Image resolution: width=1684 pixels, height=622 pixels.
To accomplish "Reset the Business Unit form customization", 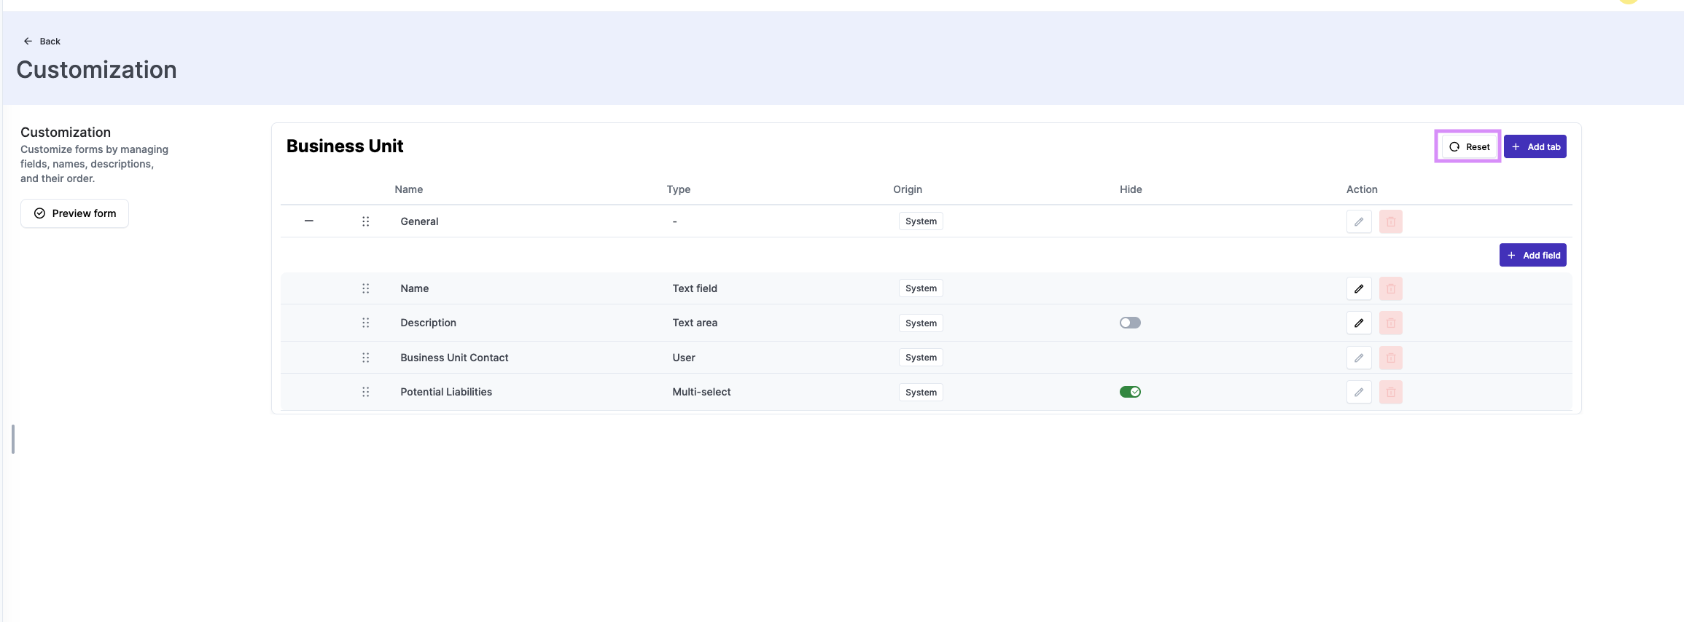I will [x=1468, y=146].
